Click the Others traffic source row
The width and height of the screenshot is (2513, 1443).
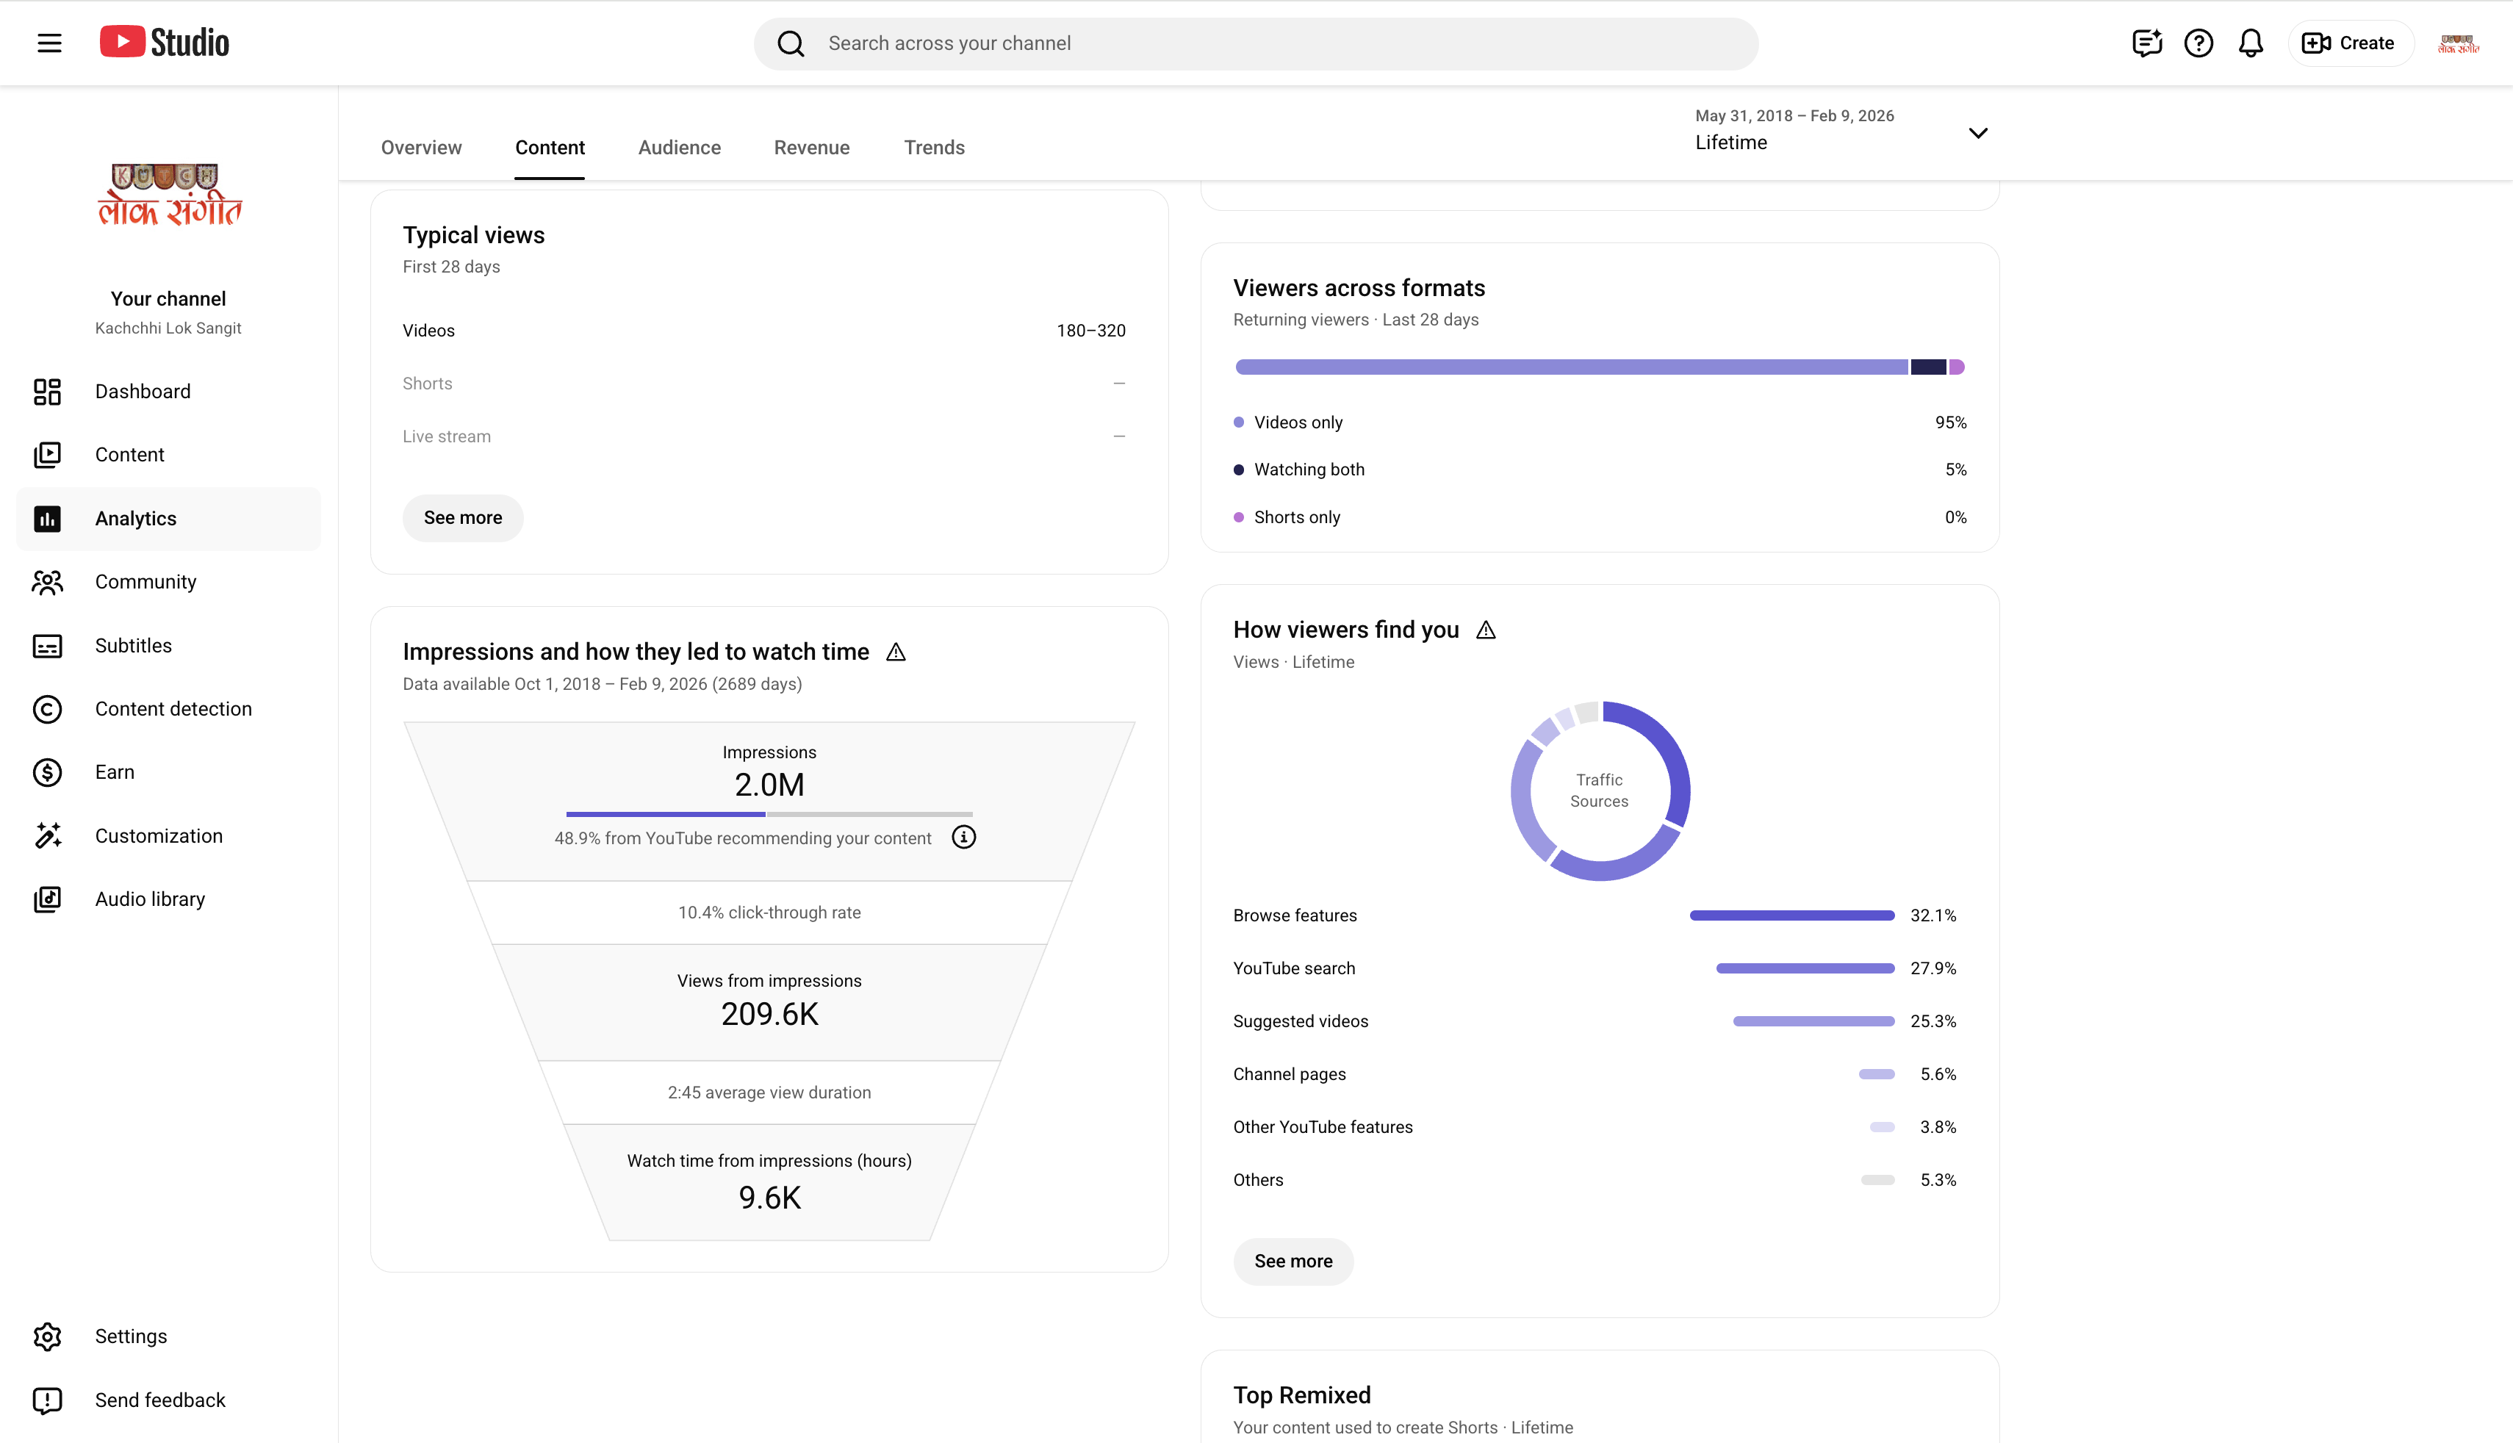pos(1595,1181)
